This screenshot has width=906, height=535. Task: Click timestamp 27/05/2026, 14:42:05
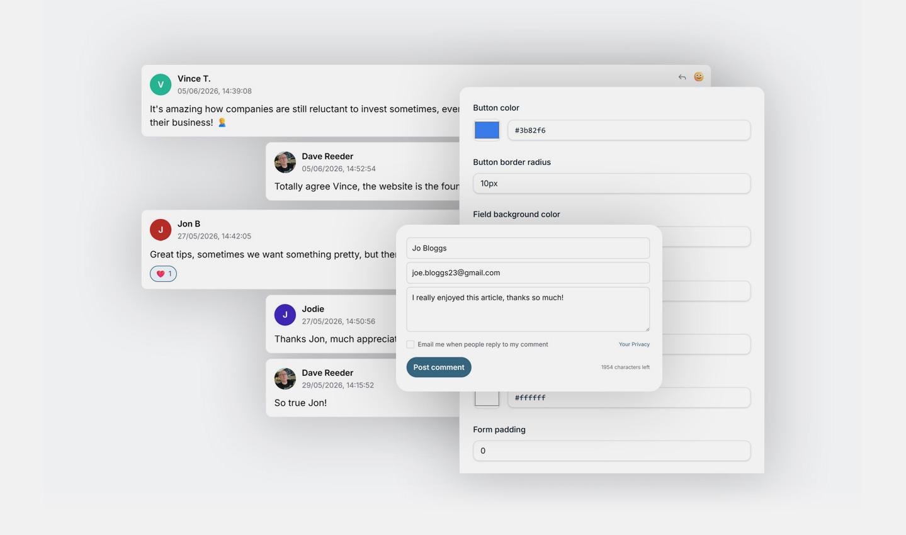coord(214,236)
